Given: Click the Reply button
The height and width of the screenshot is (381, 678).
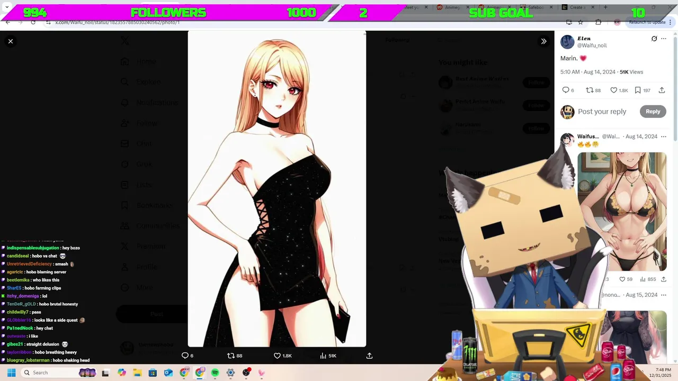Looking at the screenshot, I should coord(653,112).
